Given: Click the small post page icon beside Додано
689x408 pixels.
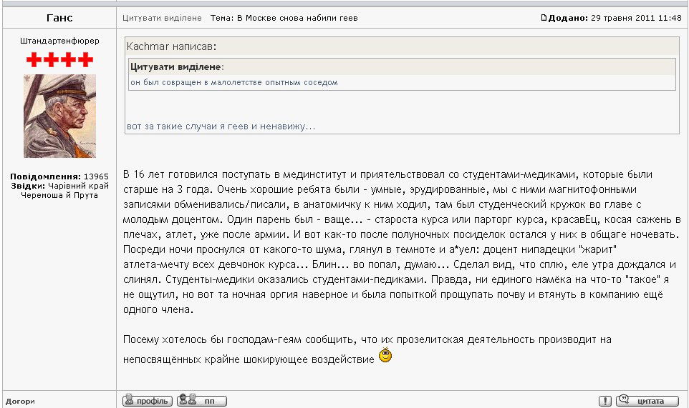Looking at the screenshot, I should pyautogui.click(x=544, y=18).
